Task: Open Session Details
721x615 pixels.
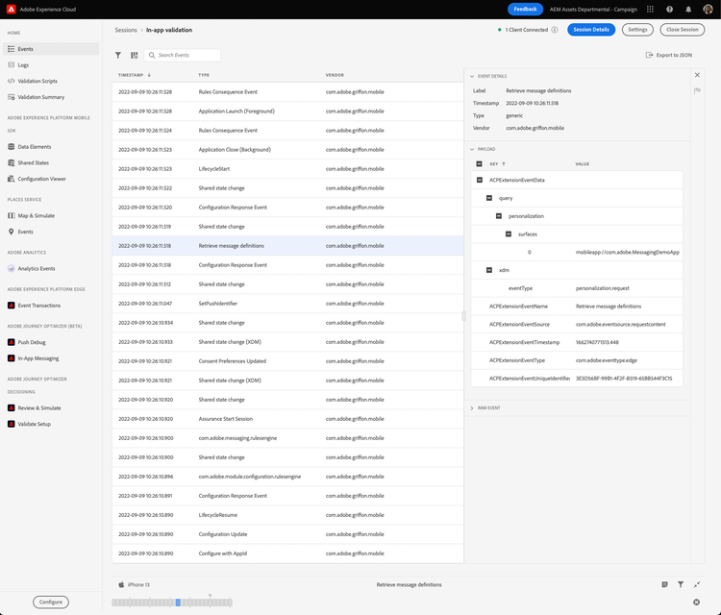Action: (x=591, y=30)
